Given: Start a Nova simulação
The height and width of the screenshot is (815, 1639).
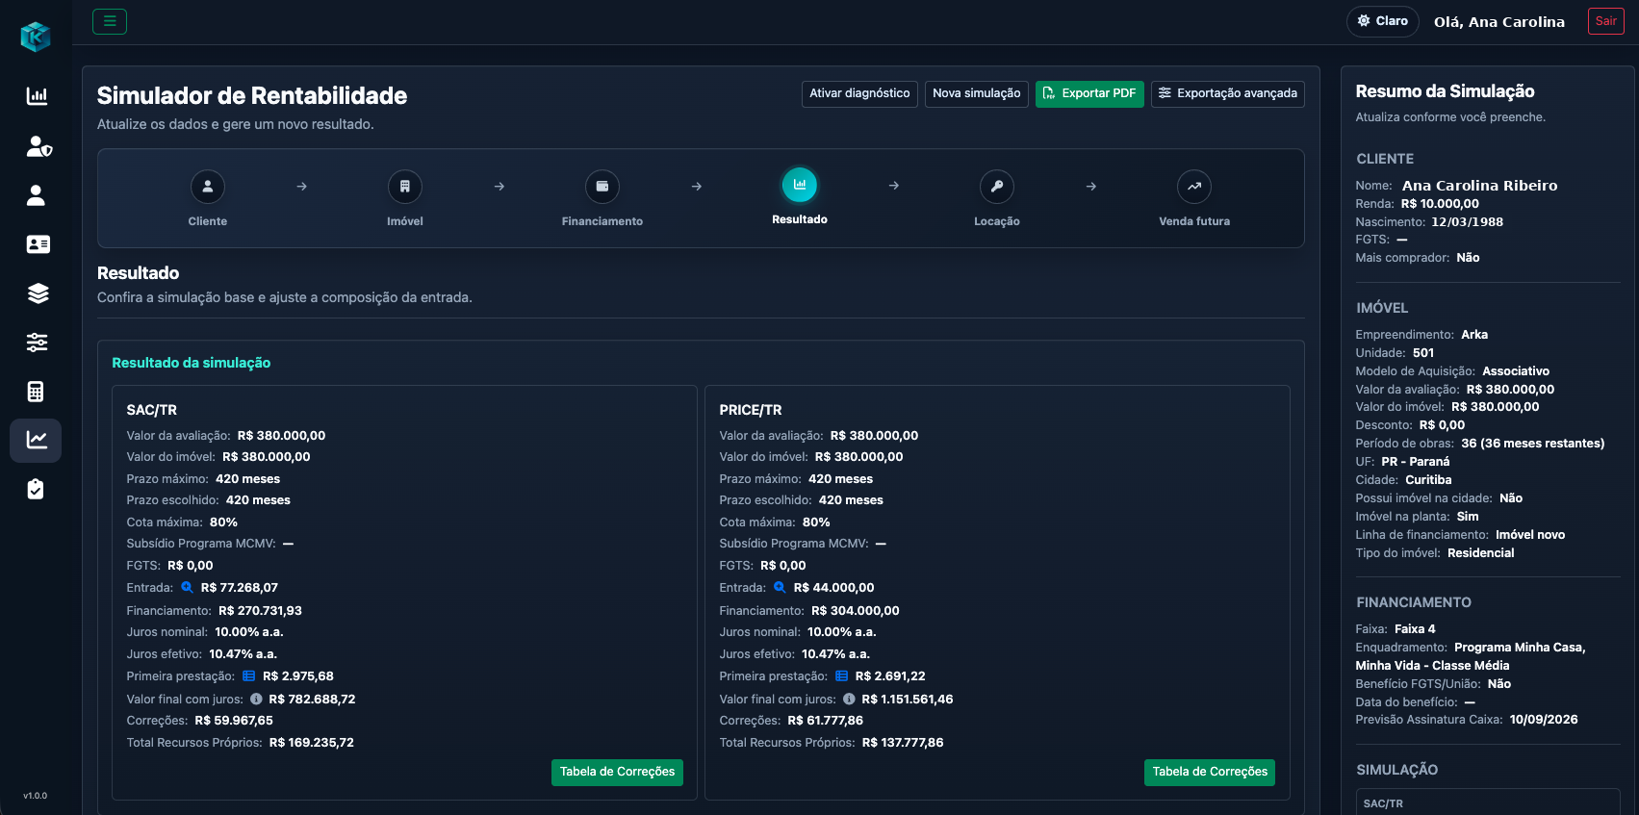Looking at the screenshot, I should pyautogui.click(x=977, y=93).
